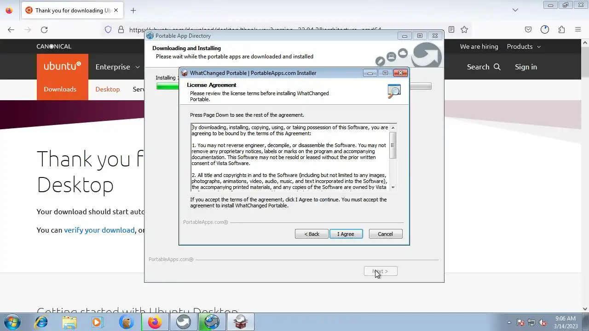Click the taskbar clock showing 9:06 AM
Screen dimensions: 589x331
tap(566, 322)
